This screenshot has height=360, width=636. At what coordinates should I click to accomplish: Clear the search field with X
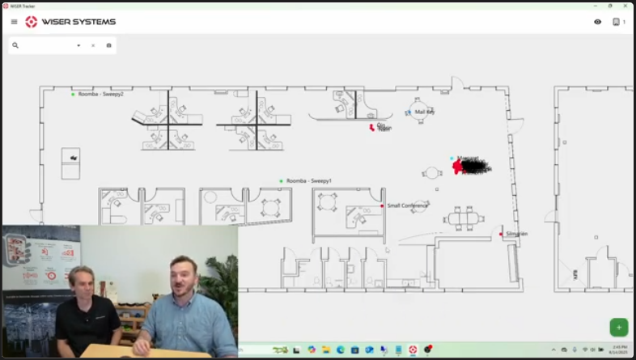click(x=93, y=45)
